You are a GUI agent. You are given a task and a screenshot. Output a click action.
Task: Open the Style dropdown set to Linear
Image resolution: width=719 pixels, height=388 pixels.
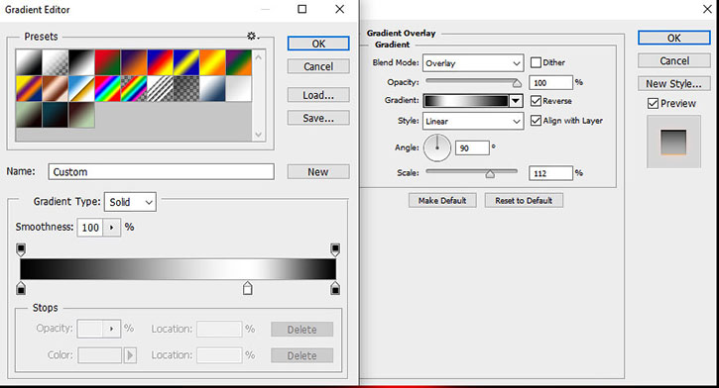click(473, 121)
